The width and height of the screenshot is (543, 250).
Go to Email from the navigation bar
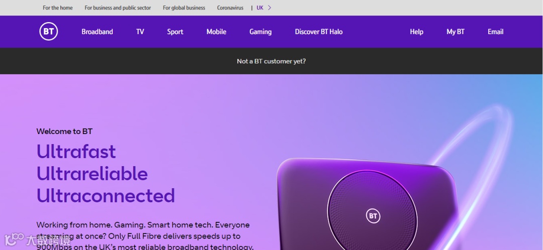[x=496, y=32]
